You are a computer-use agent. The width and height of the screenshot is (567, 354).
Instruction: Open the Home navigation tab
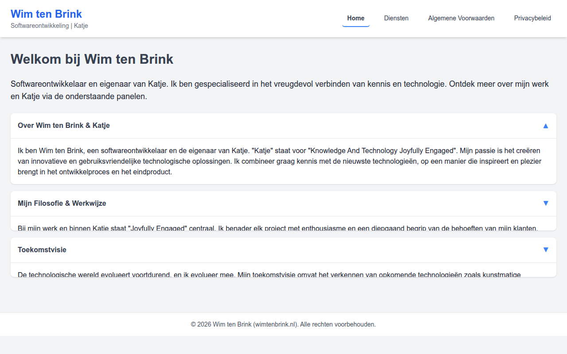point(356,18)
